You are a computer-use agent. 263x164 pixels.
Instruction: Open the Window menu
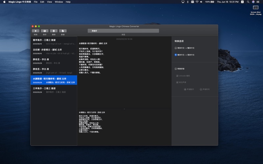click(59, 2)
